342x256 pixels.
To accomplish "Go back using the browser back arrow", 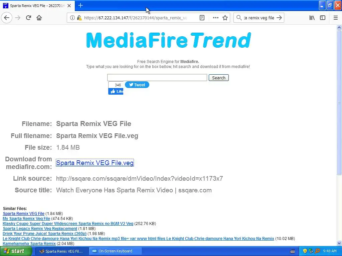I will (x=7, y=18).
